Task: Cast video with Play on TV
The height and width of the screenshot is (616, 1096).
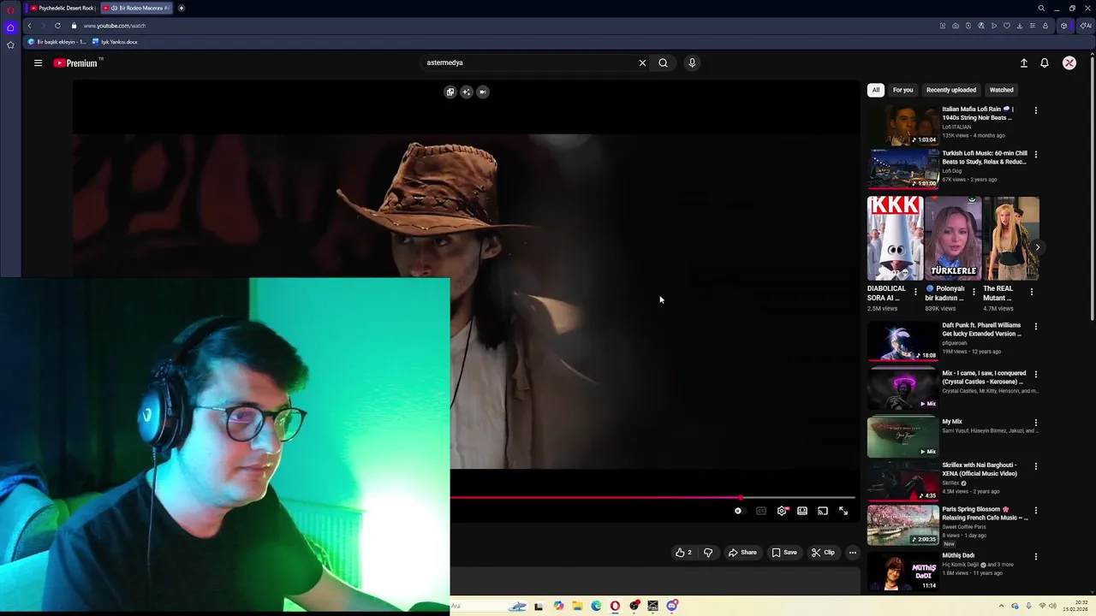Action: 823,511
